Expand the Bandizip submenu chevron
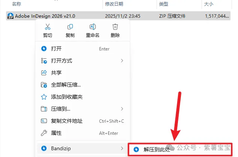 [122, 148]
